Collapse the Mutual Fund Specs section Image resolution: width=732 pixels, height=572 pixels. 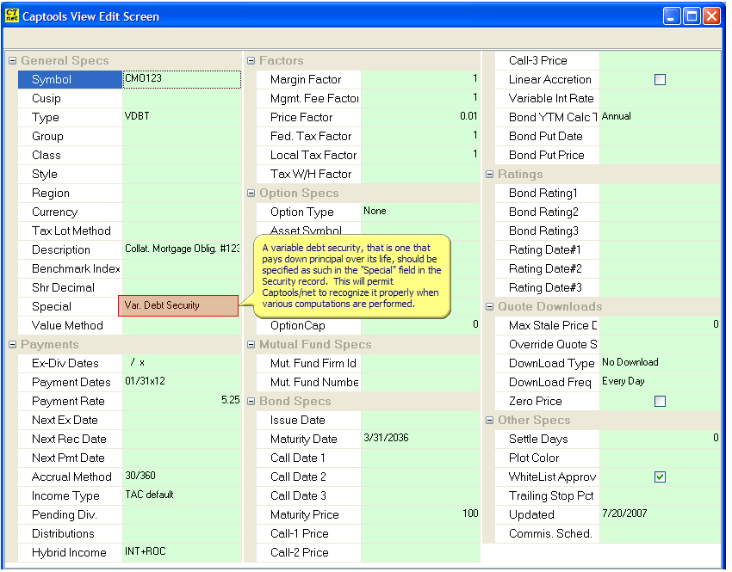(251, 345)
